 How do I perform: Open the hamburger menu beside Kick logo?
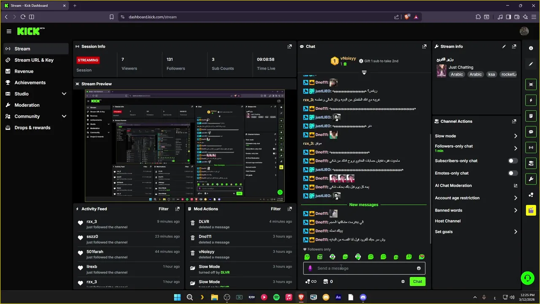click(x=9, y=31)
